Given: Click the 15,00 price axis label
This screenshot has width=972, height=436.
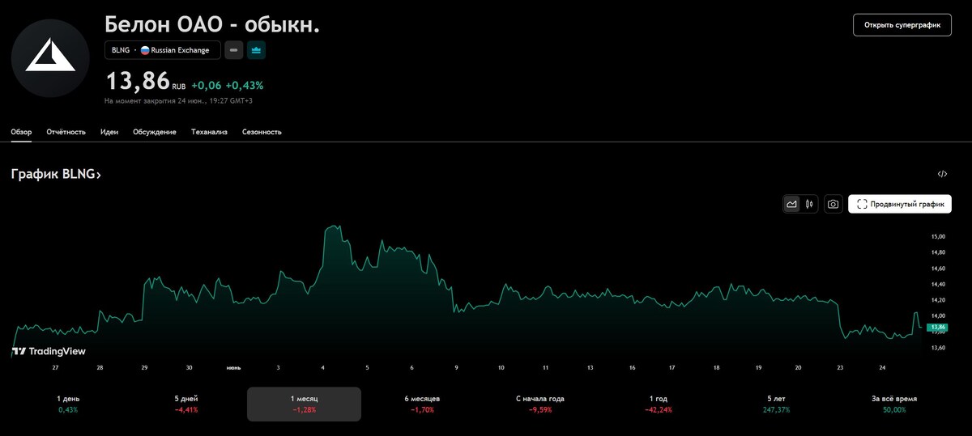Looking at the screenshot, I should coord(938,237).
